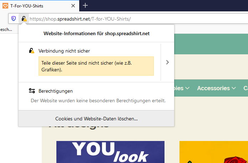Viewport: 248px width, 163px height.
Task: Click the Berechtigungen section heading
Action: pyautogui.click(x=56, y=91)
